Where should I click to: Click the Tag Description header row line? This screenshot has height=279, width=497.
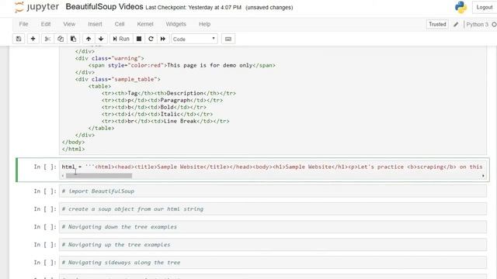(169, 93)
